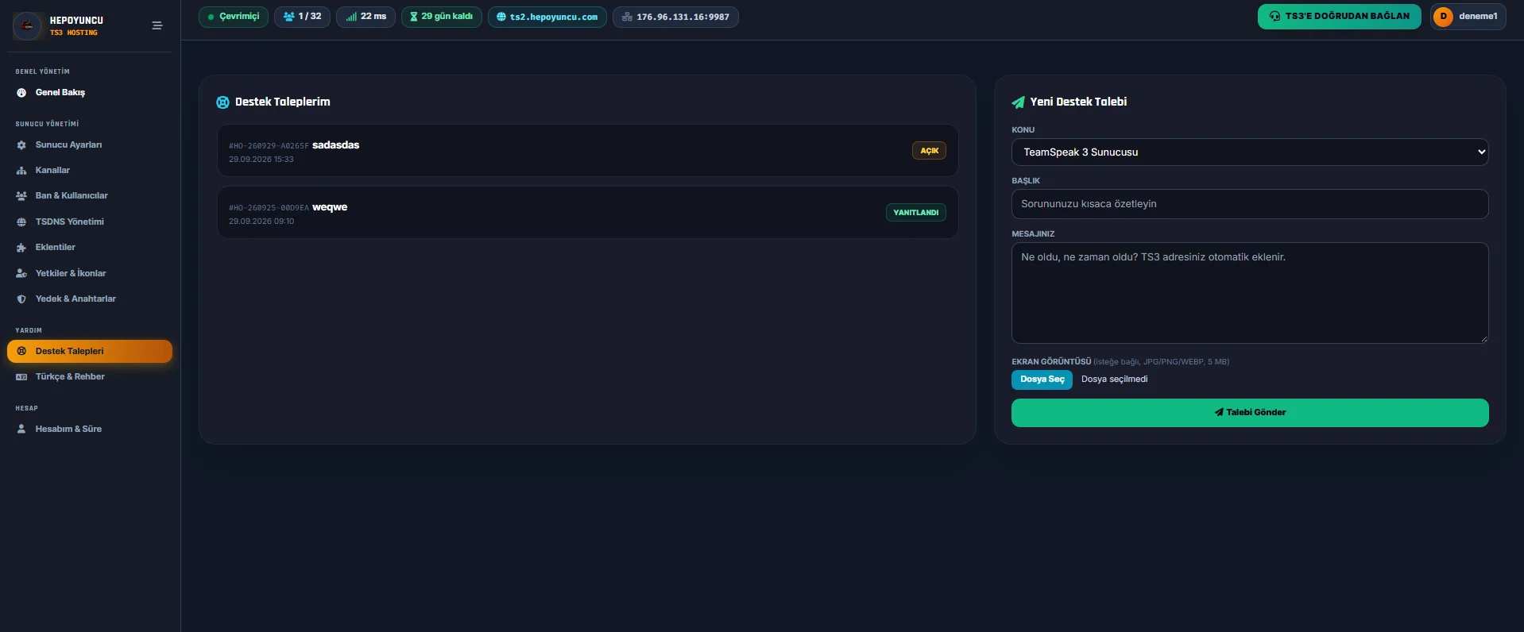Viewport: 1524px width, 632px height.
Task: Click the Hepoyuncu logo avatar
Action: pos(27,26)
